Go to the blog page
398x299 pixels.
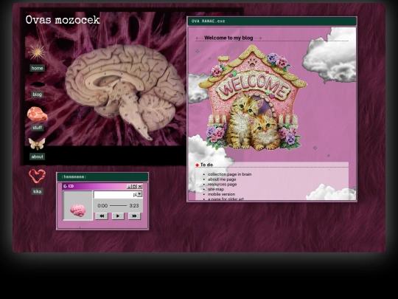pyautogui.click(x=37, y=94)
